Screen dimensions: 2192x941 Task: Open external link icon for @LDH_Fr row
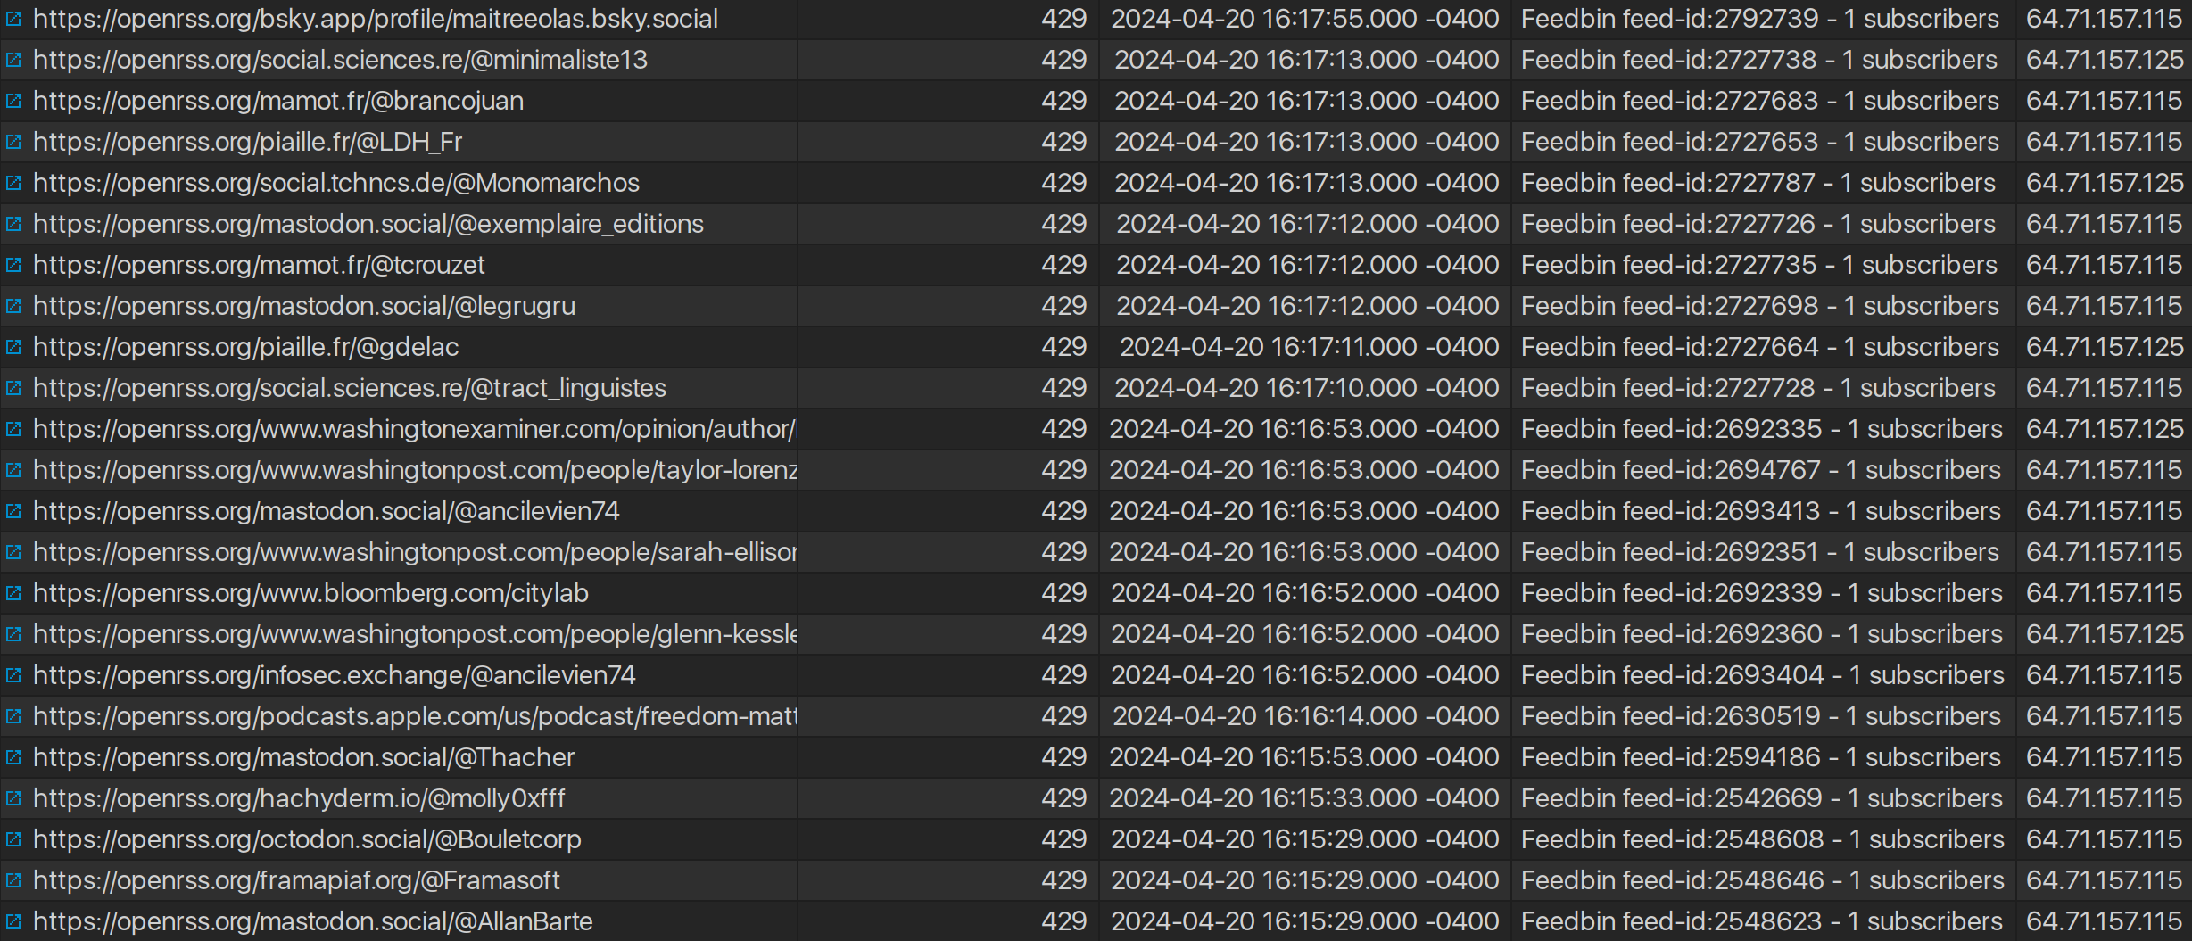tap(13, 142)
